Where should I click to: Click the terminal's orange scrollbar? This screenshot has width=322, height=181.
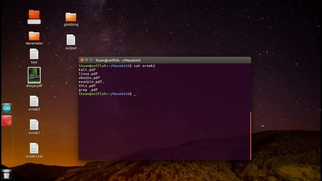pos(251,136)
